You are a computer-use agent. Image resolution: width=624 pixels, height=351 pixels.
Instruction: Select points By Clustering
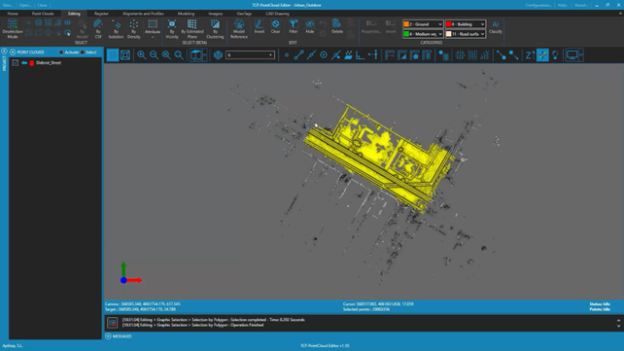[215, 28]
